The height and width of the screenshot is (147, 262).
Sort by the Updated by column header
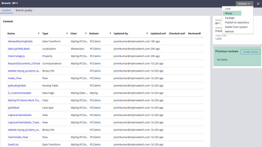121,33
